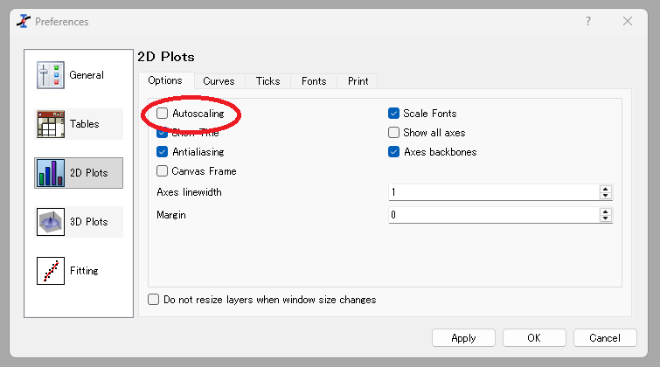Toggle Do not resize layers option
The image size is (660, 367).
point(154,300)
